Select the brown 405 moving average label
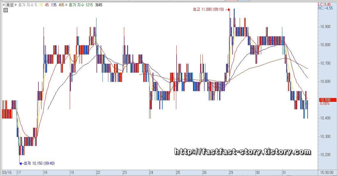Screen dimensions: 338x176 61,5
